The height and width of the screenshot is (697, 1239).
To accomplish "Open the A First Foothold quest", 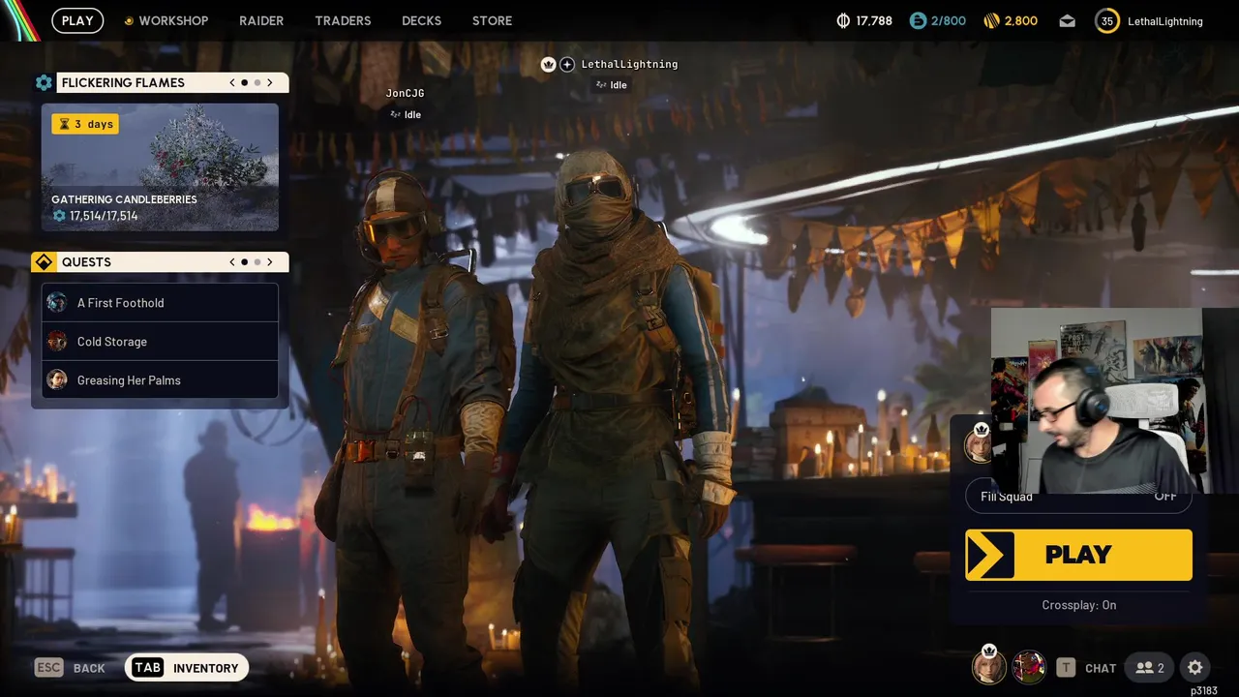I will click(x=160, y=303).
